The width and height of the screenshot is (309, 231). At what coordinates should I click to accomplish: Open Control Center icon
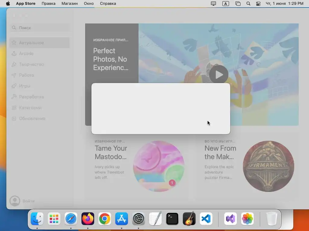coord(258,4)
